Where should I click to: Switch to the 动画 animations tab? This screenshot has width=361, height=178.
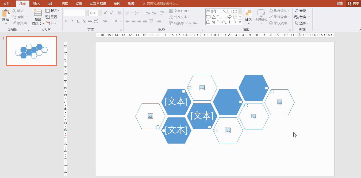pyautogui.click(x=79, y=3)
